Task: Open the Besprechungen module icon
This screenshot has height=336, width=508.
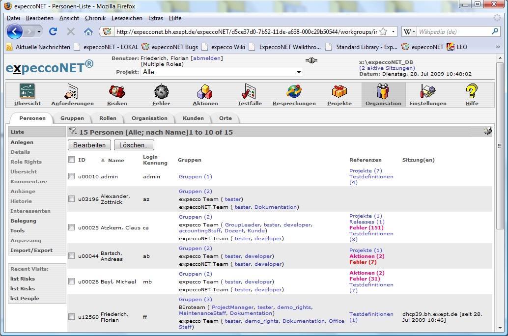Action: [294, 91]
